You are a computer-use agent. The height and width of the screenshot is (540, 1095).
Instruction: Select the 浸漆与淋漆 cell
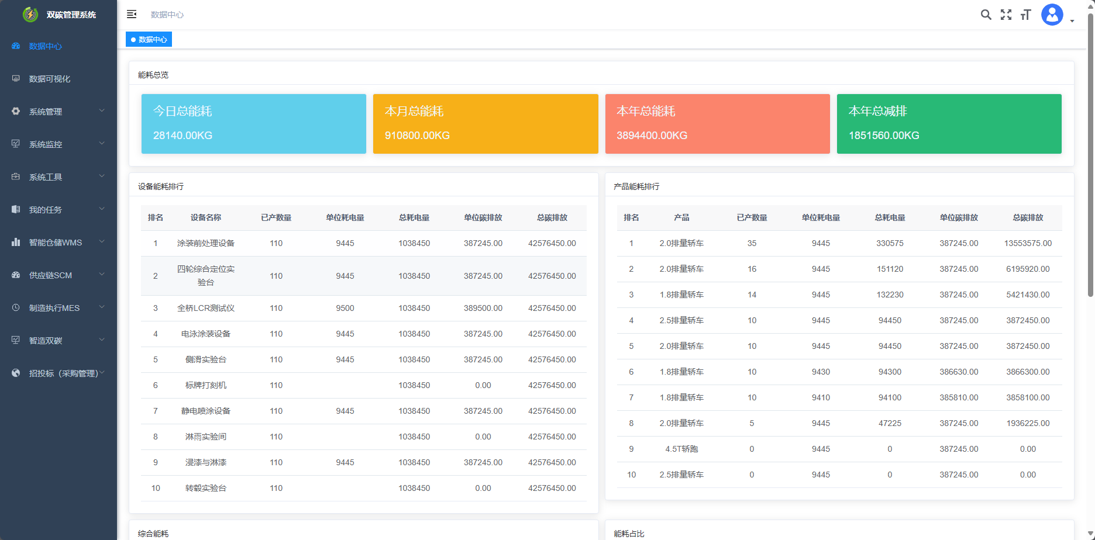(x=206, y=462)
